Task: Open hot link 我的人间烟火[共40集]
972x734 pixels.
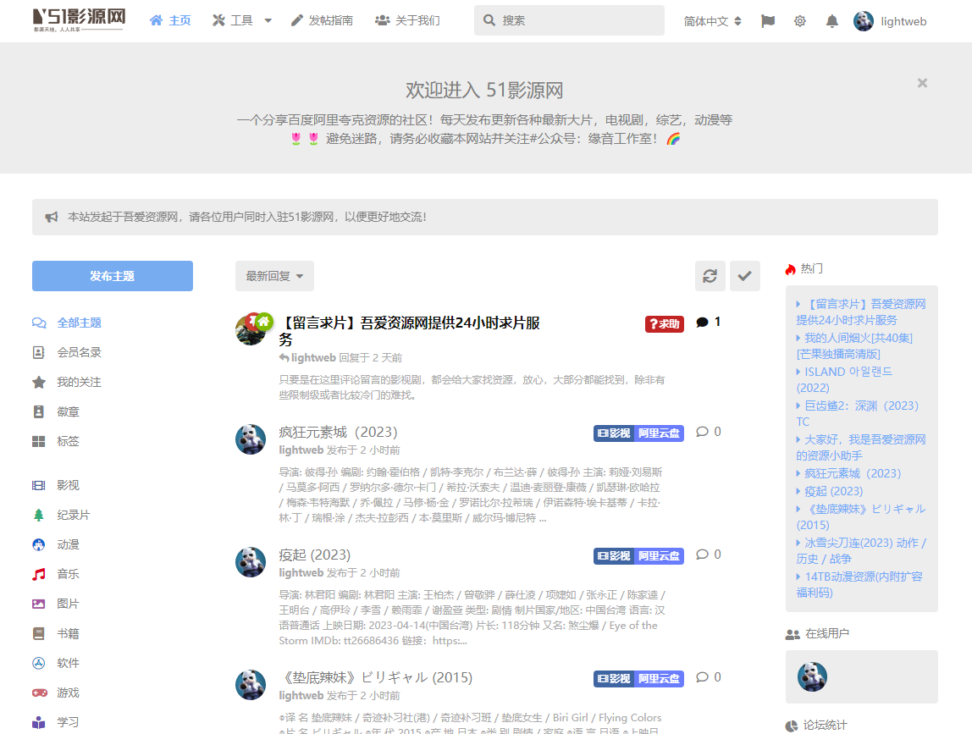Action: click(854, 346)
